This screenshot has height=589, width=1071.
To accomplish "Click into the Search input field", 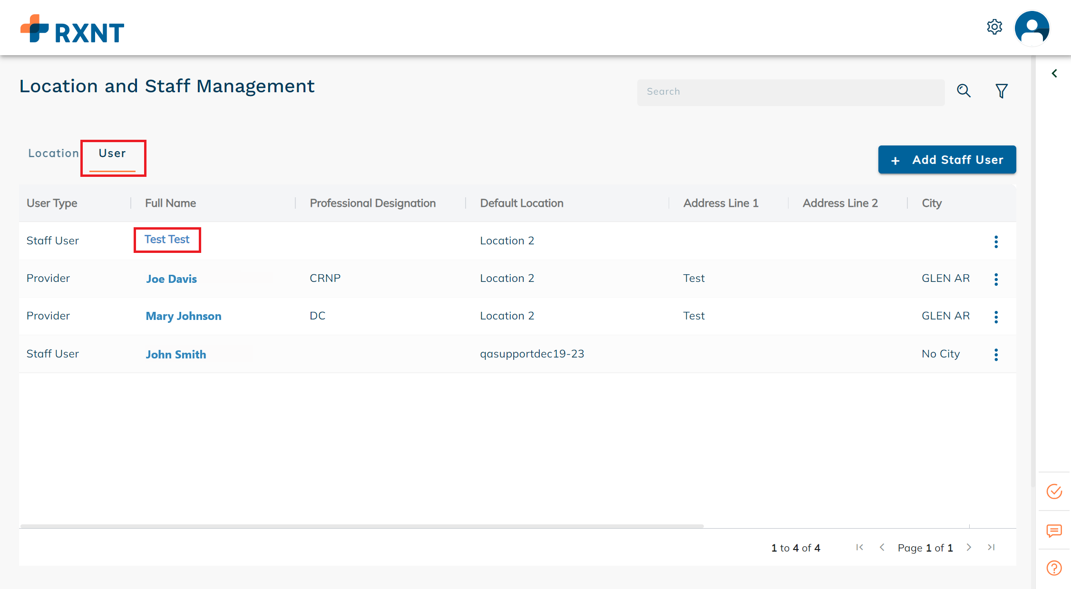I will click(790, 92).
